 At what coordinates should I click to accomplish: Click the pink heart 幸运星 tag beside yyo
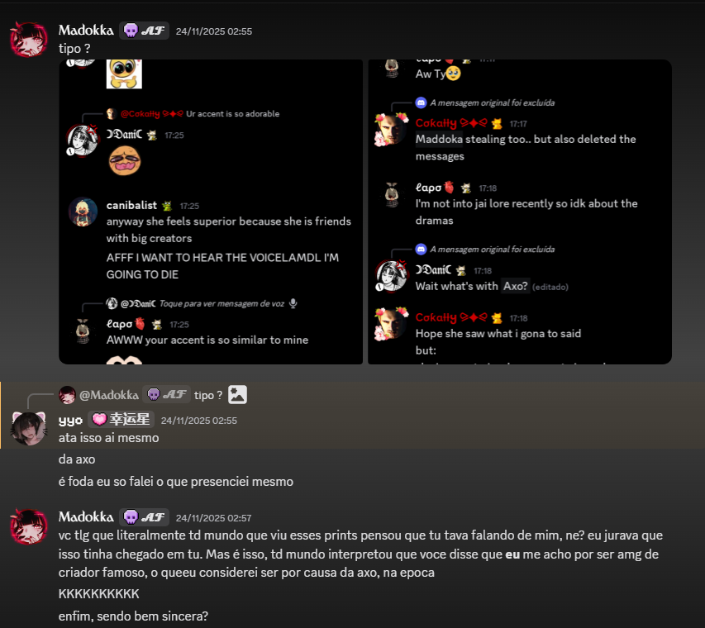[x=121, y=420]
